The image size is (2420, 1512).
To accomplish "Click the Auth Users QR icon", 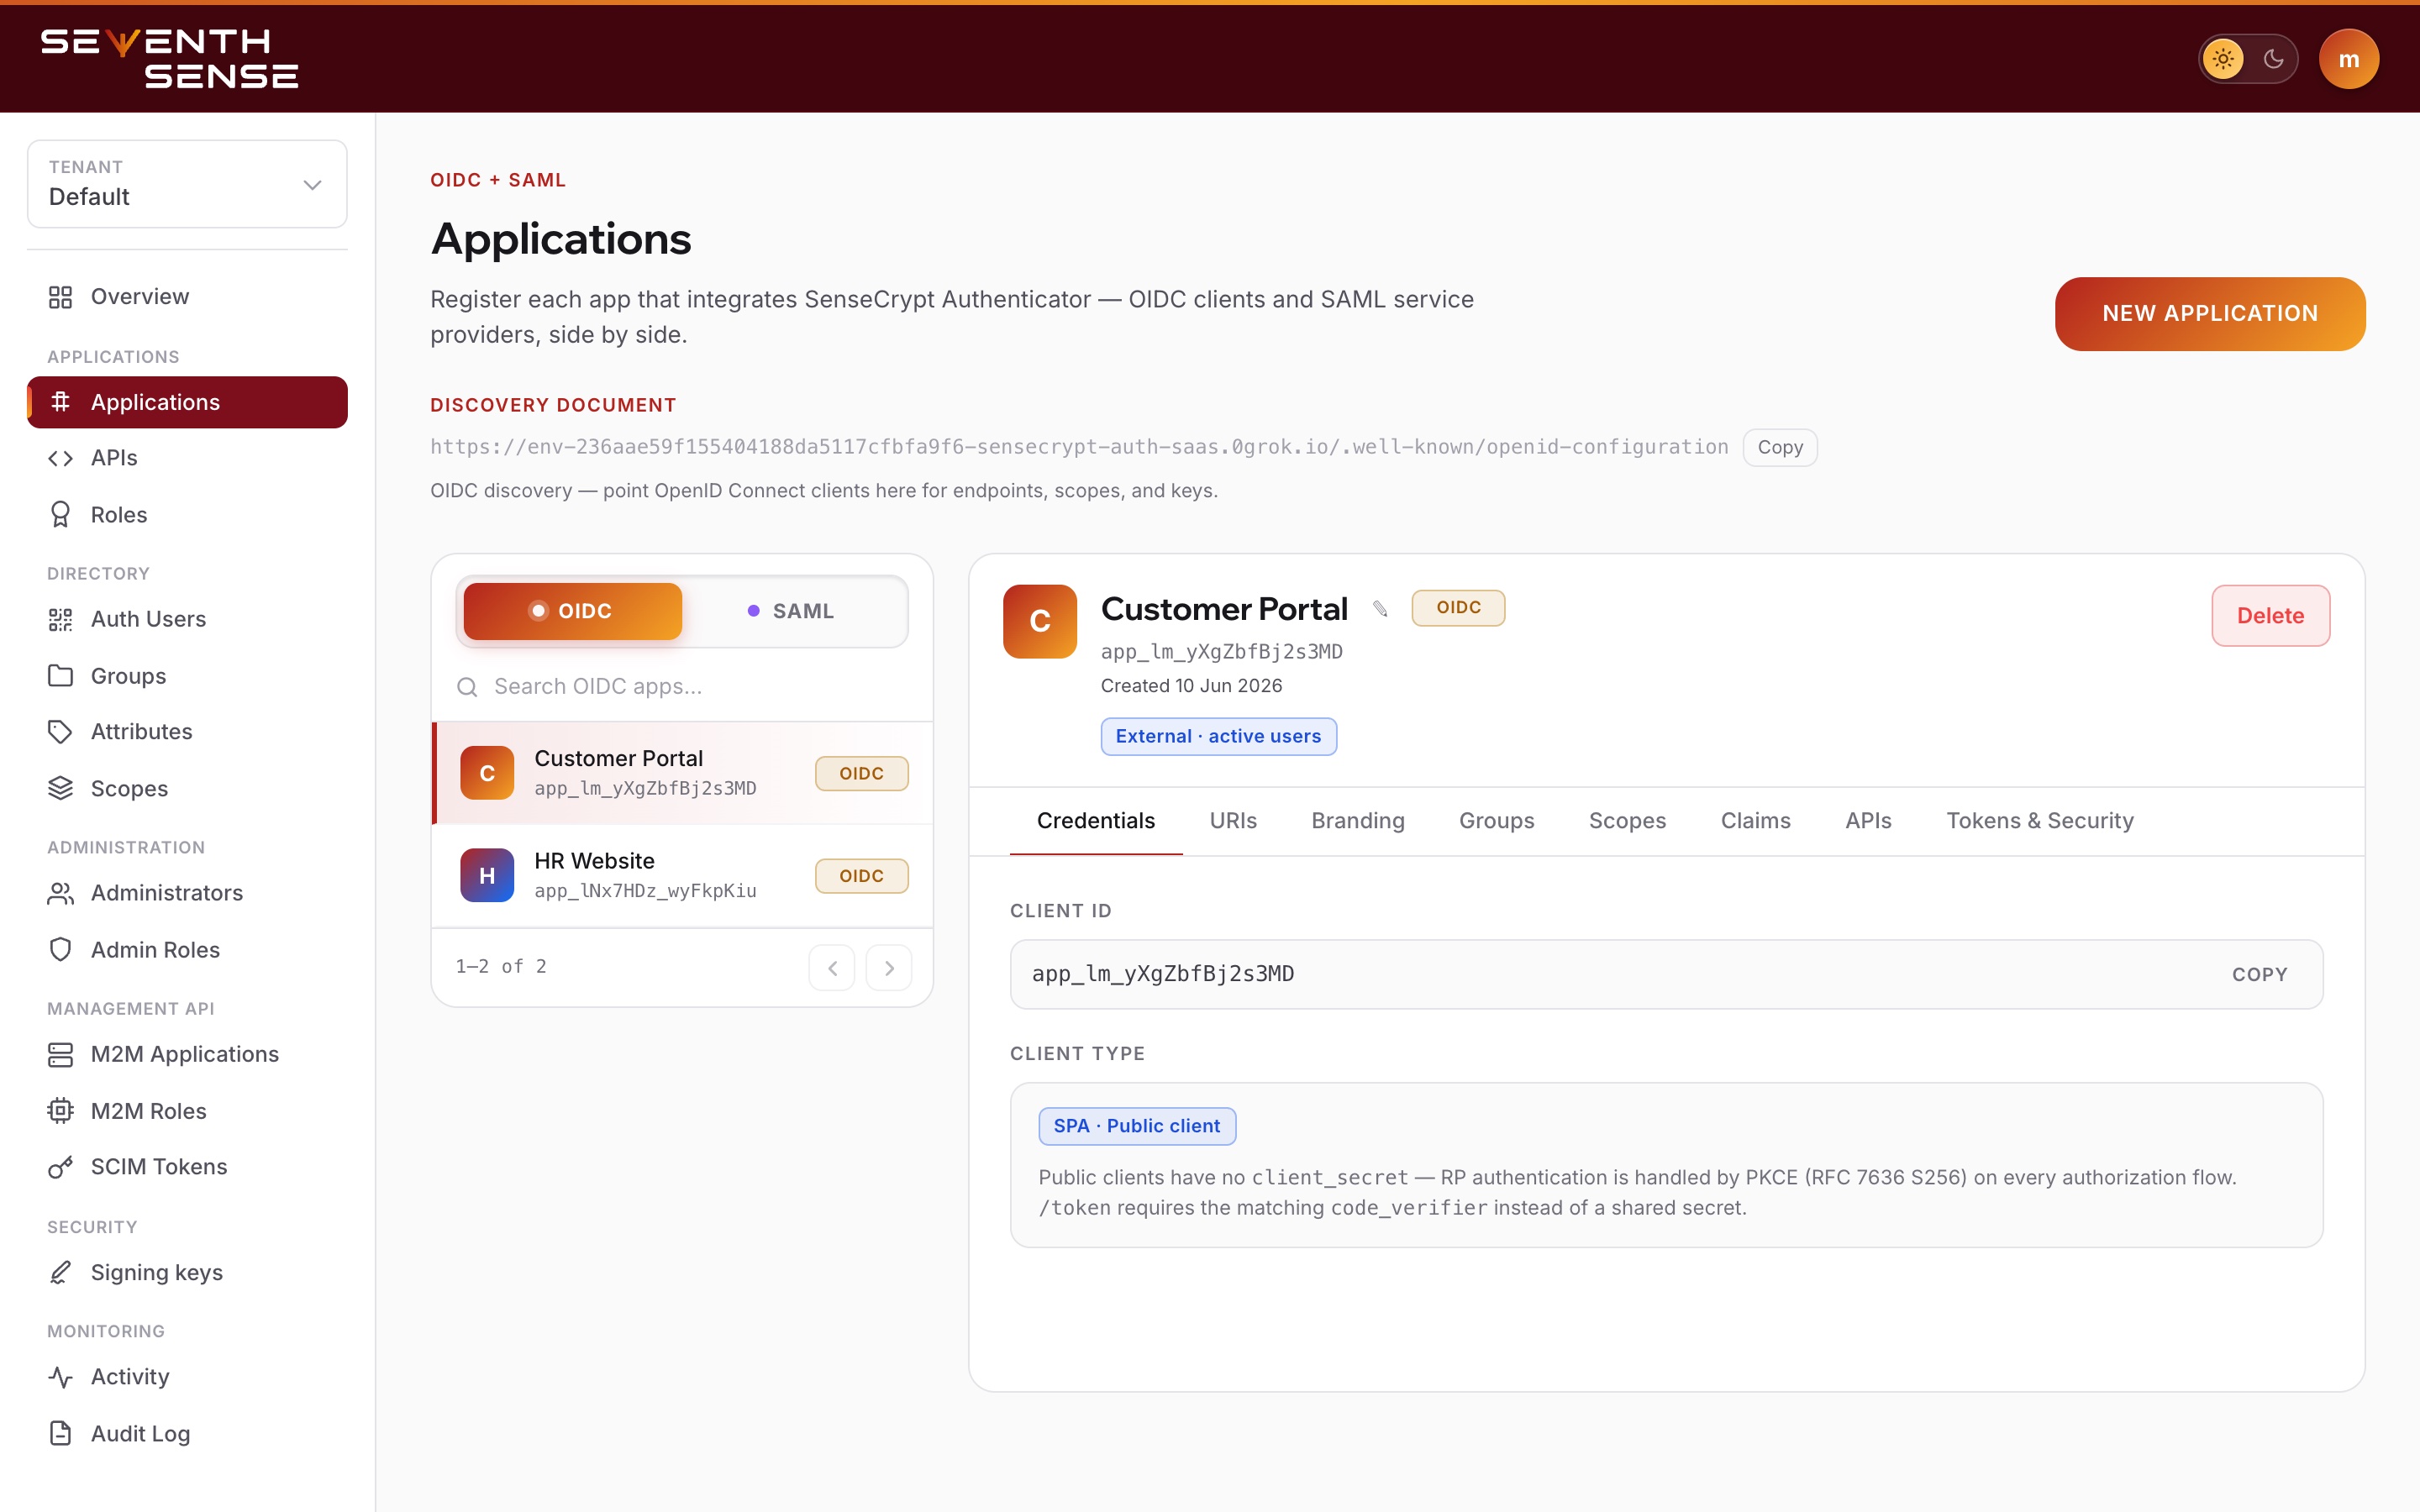I will coord(60,619).
